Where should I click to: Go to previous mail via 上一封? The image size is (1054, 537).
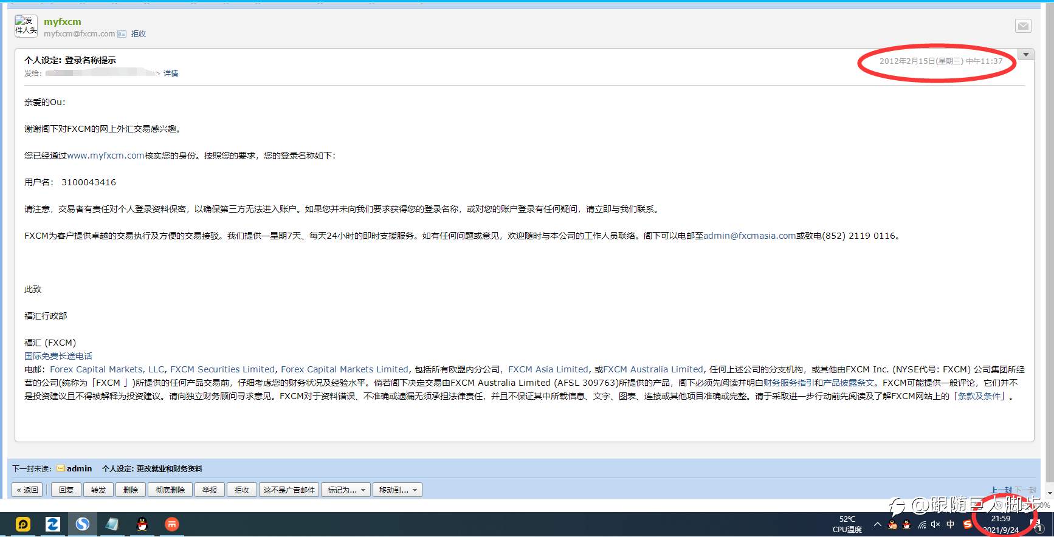1001,490
